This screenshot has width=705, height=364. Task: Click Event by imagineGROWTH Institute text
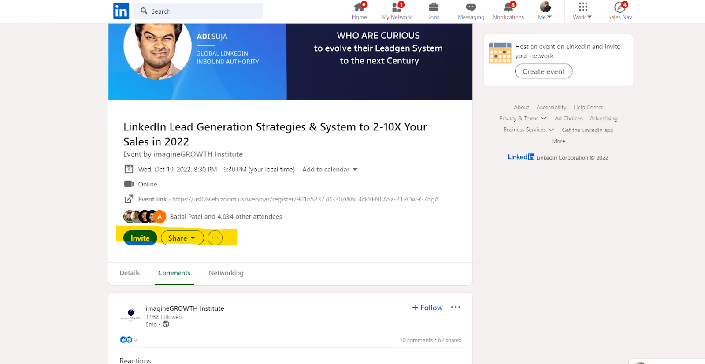[x=183, y=154]
